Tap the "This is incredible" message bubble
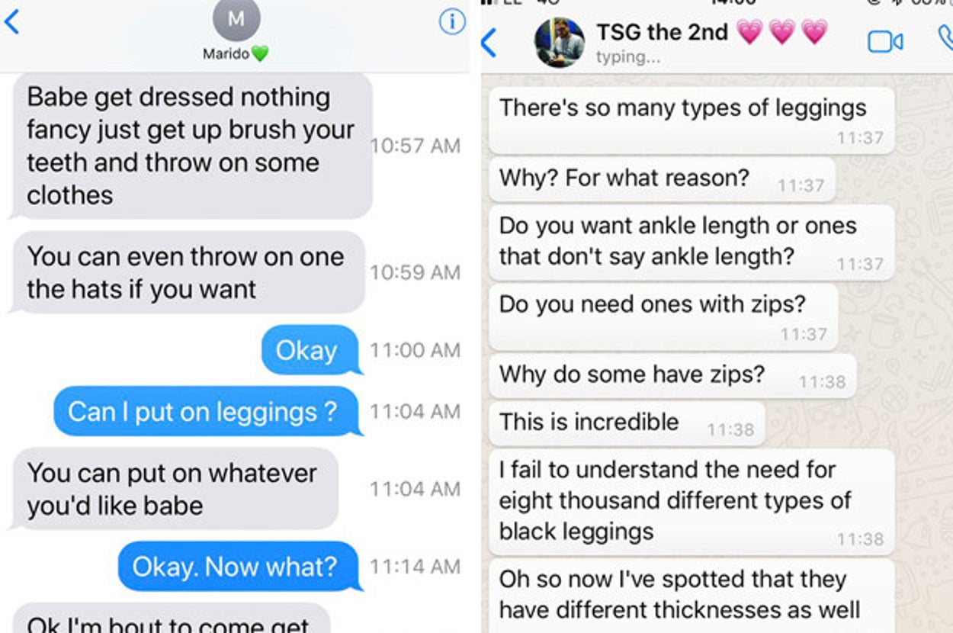Viewport: 953px width, 633px height. pyautogui.click(x=625, y=423)
